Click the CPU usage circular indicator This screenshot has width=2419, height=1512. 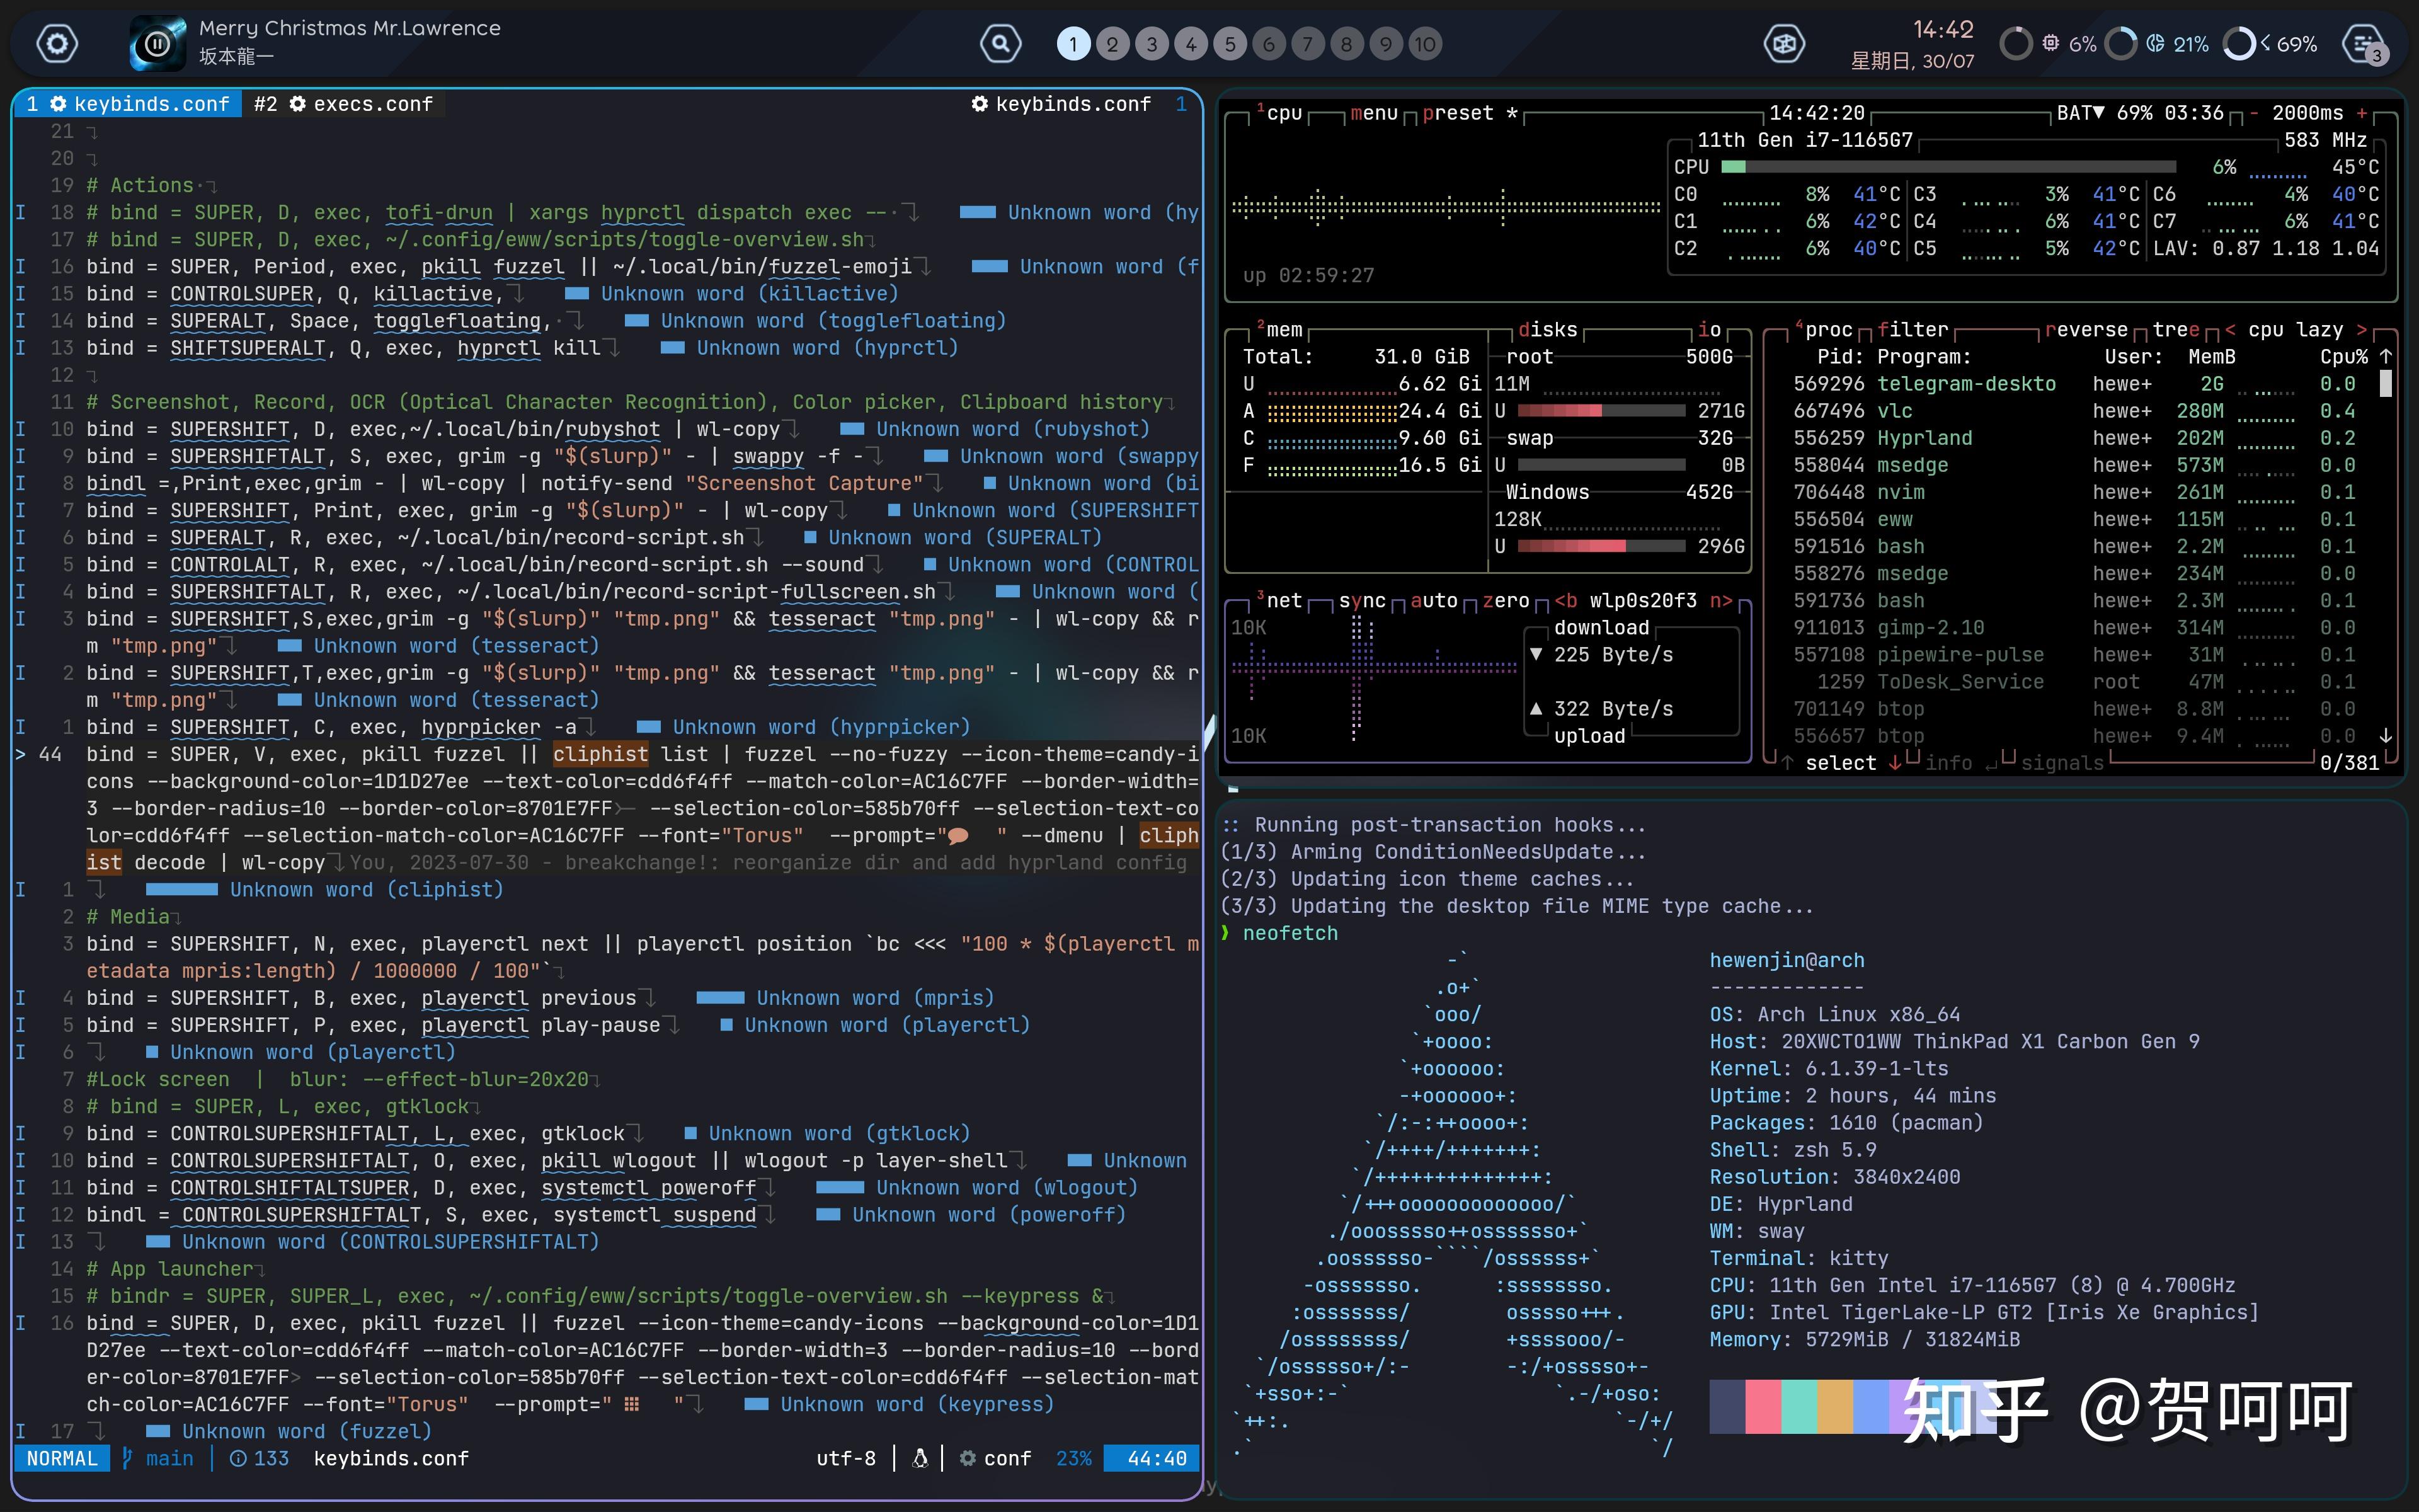(x=2015, y=44)
